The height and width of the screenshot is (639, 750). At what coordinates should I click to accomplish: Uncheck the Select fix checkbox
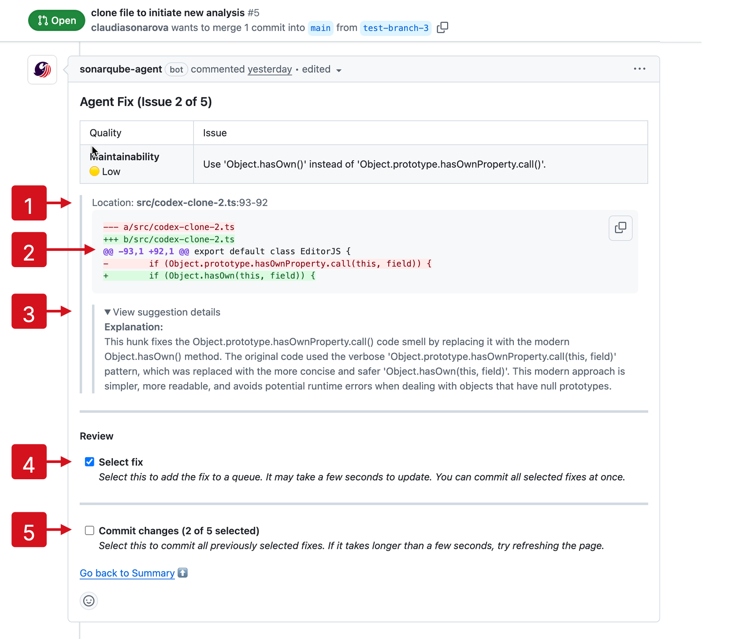89,462
